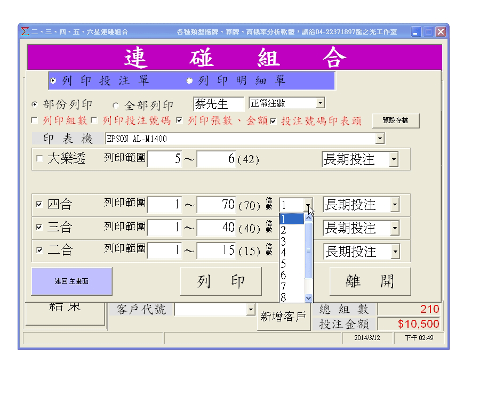Select multiplier 2 in dropdown list
The height and width of the screenshot is (396, 504).
[292, 230]
